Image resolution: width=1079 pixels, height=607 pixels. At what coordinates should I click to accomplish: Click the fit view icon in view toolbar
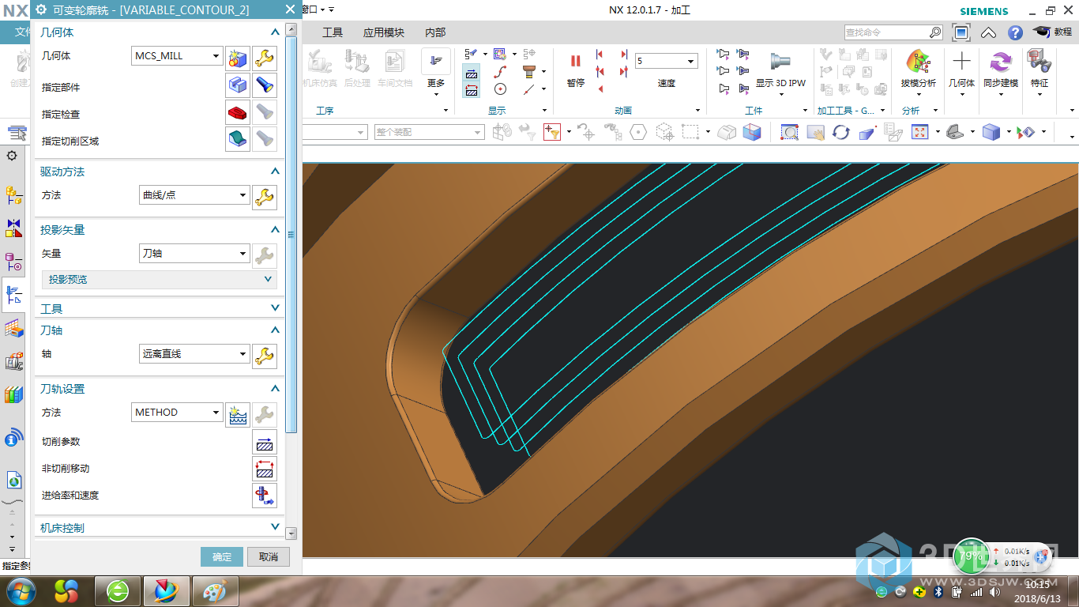tap(920, 133)
